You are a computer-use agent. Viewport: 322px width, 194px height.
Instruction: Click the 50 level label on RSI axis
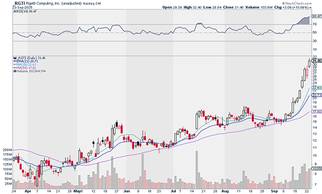[314, 33]
